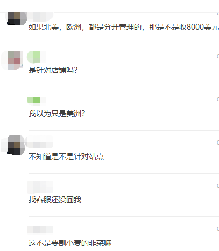Click the right-edge icon on 不知道是不是针对站点 comment
Image resolution: width=219 pixels, height=251 pixels.
click(218, 143)
